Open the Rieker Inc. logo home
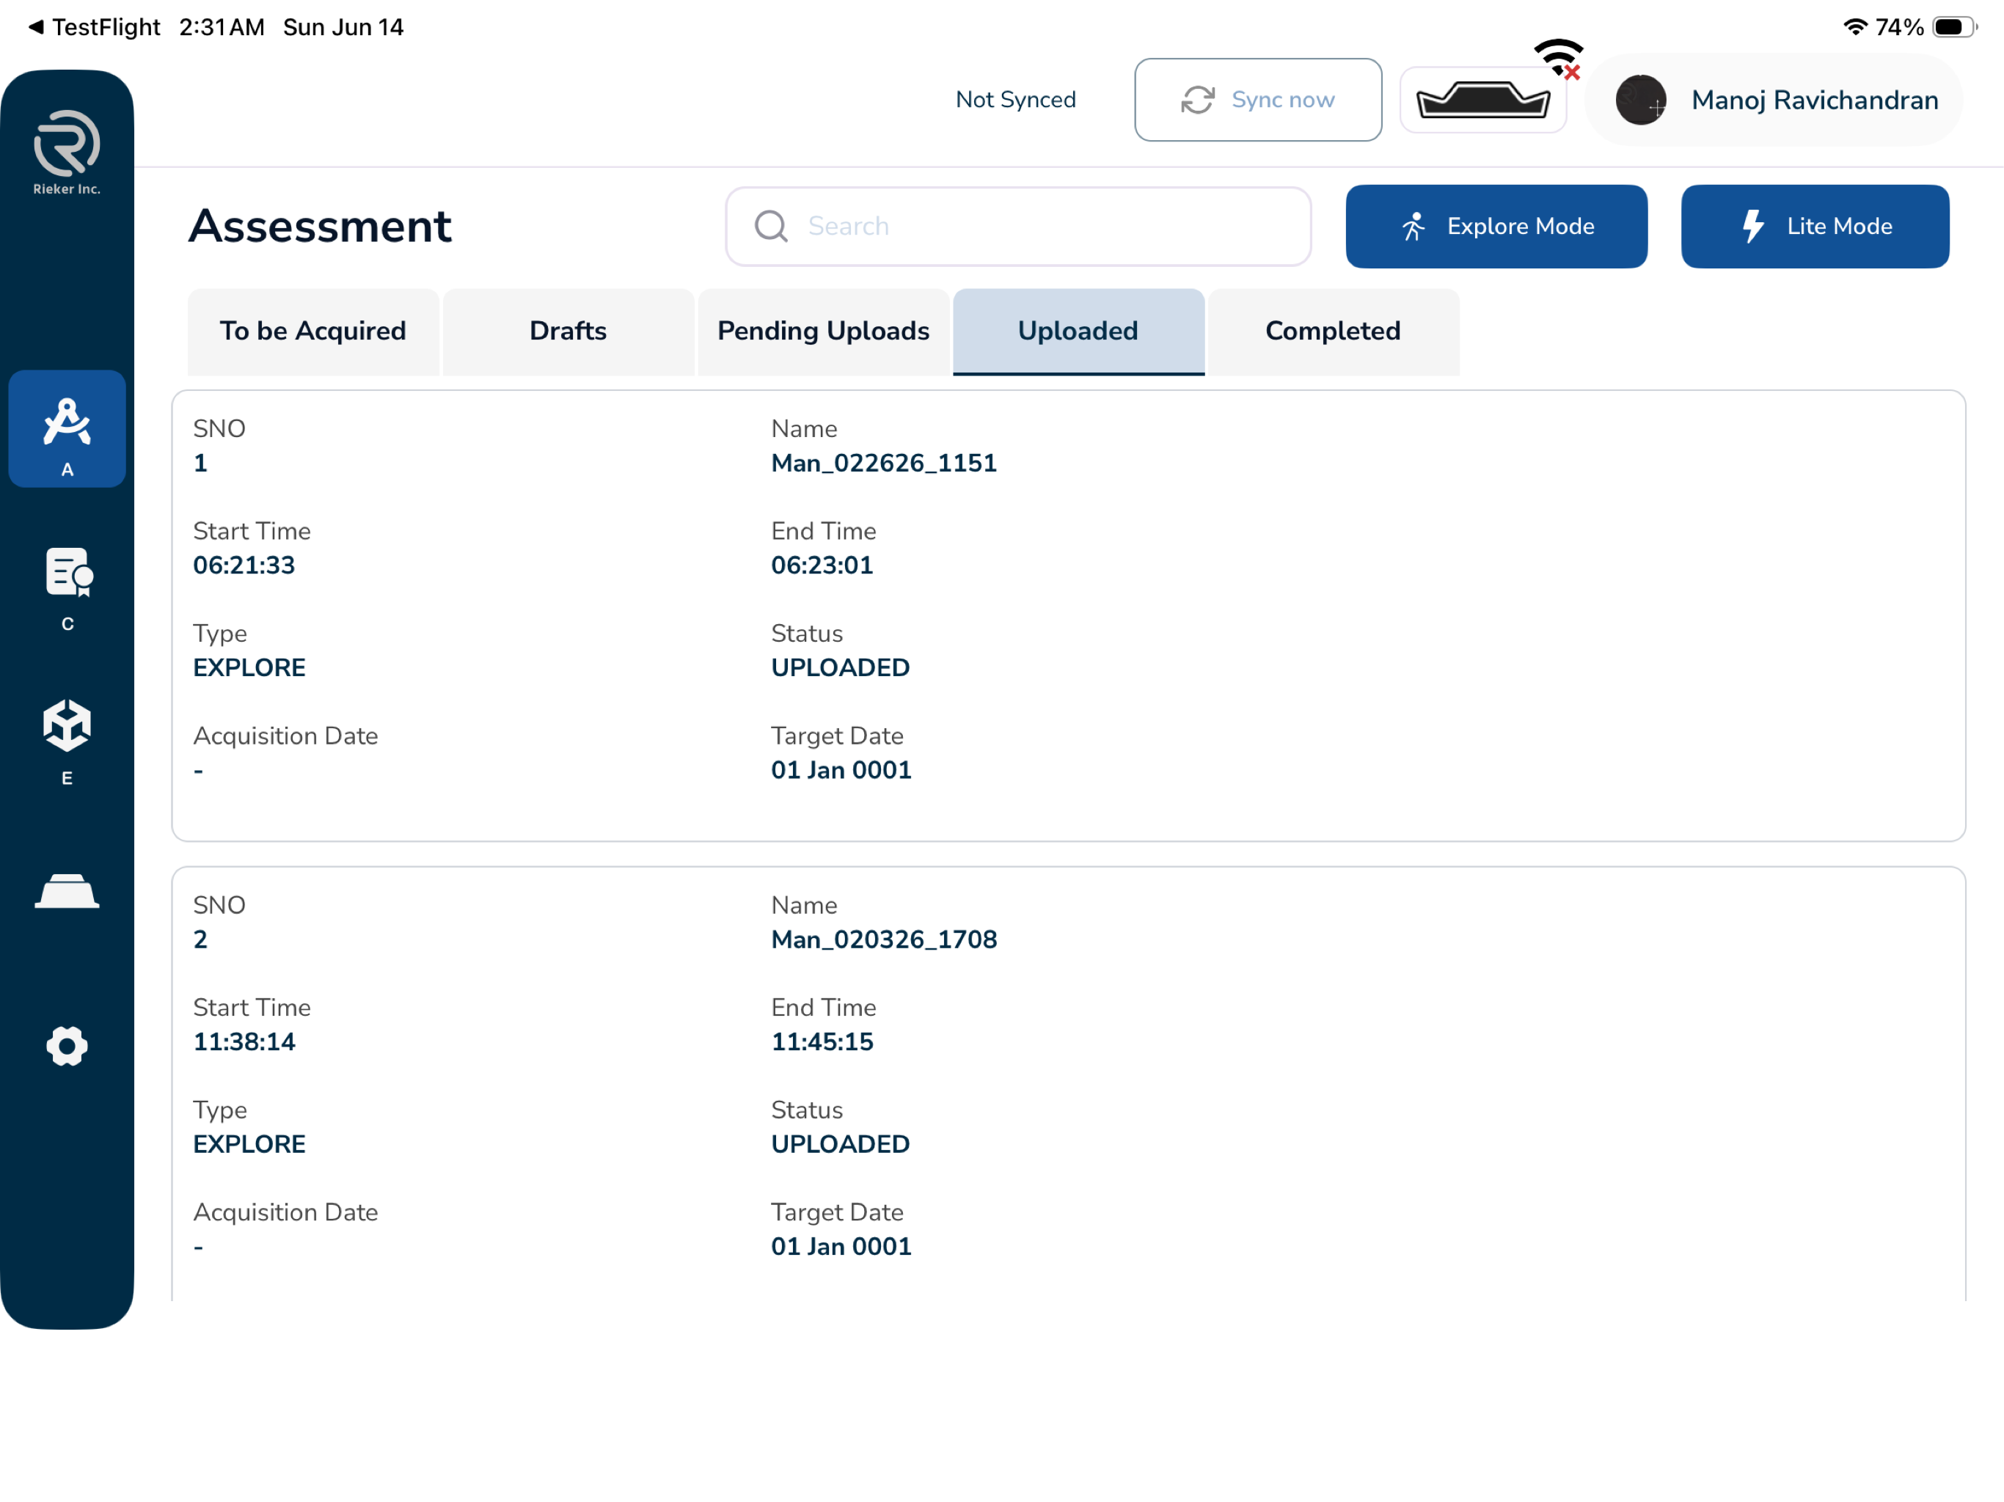The height and width of the screenshot is (1502, 2004). click(67, 151)
